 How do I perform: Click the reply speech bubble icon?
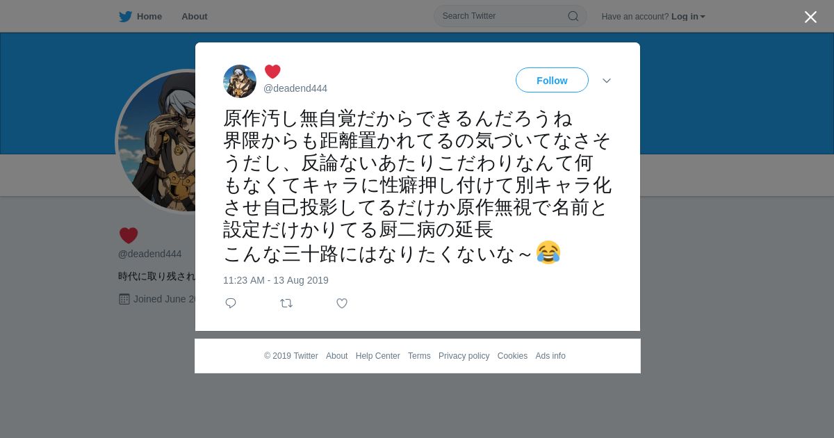[231, 303]
